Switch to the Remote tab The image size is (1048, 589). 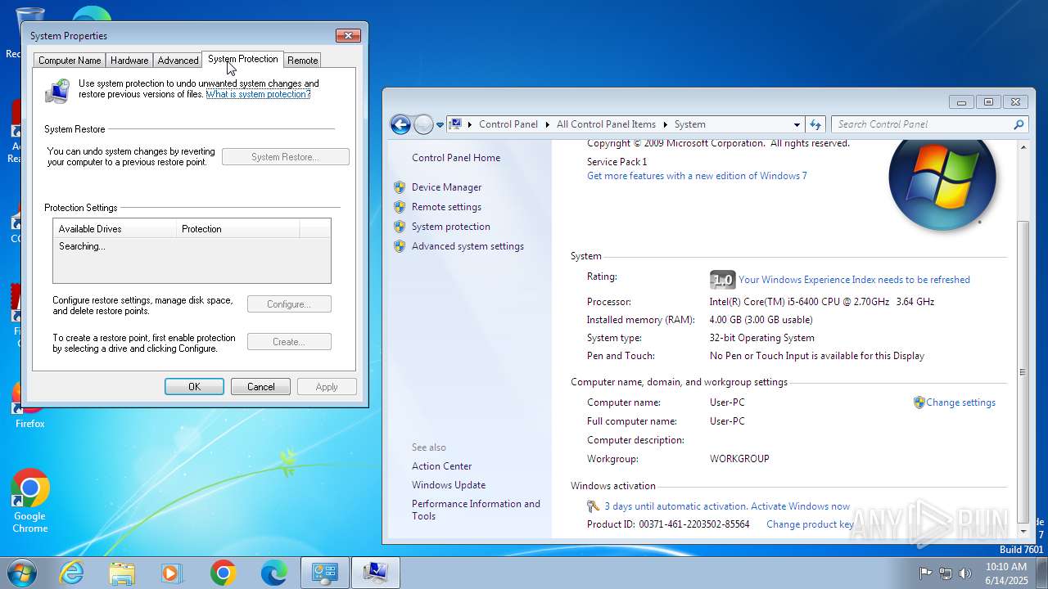click(302, 61)
